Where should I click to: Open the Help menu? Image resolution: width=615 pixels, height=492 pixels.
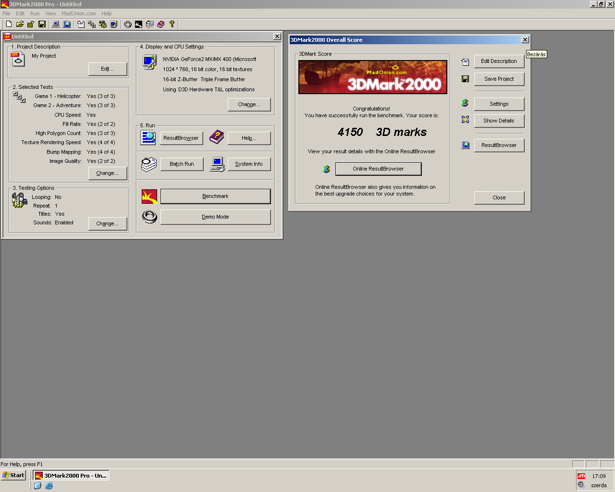(107, 13)
